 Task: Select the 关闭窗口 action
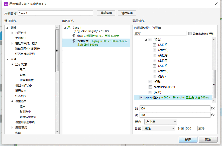[x=21, y=38]
